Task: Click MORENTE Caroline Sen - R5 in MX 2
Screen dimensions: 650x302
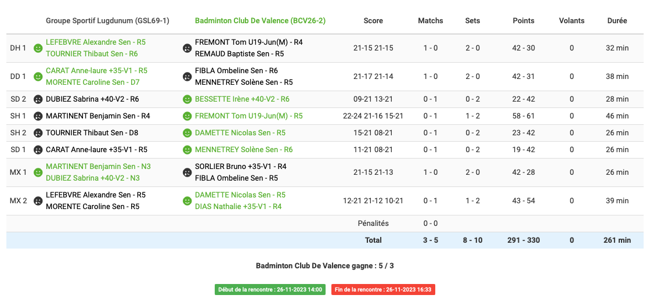Action: 92,206
